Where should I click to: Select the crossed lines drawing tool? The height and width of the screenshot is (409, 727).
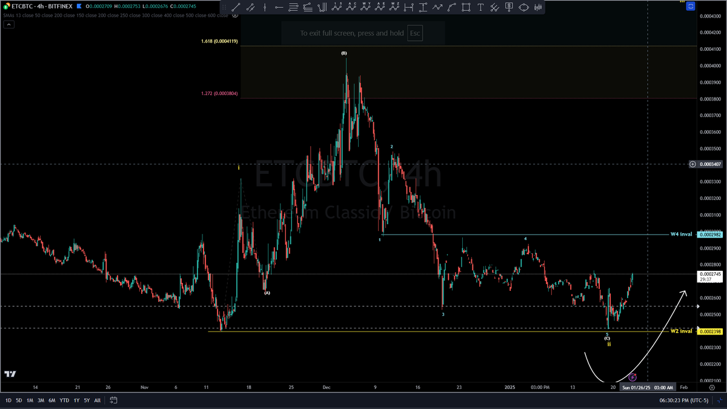click(x=494, y=7)
